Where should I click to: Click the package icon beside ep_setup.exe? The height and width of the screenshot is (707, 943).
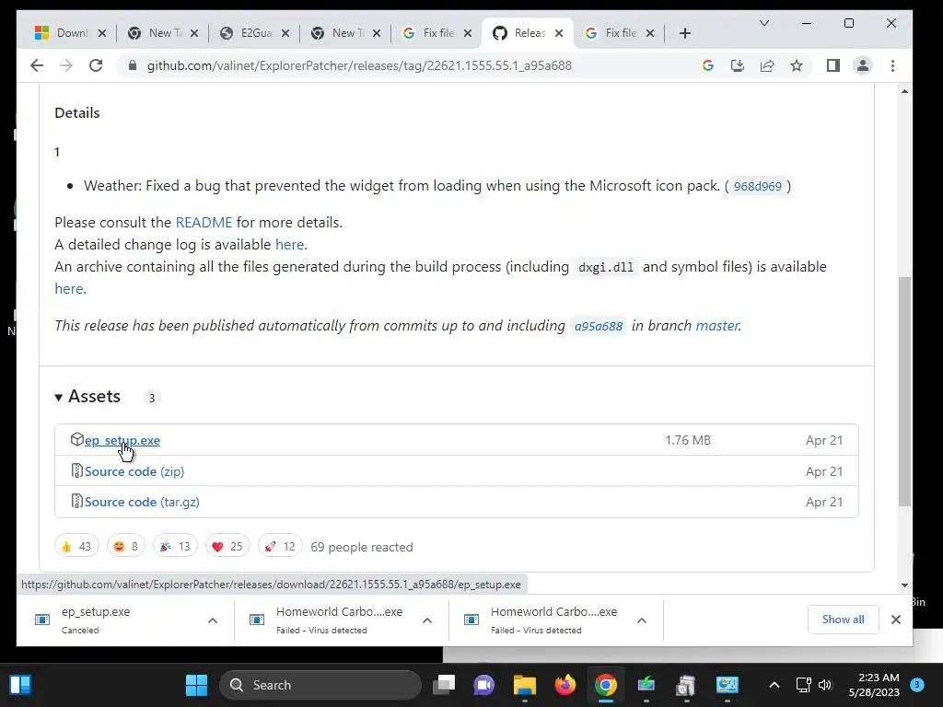point(77,439)
